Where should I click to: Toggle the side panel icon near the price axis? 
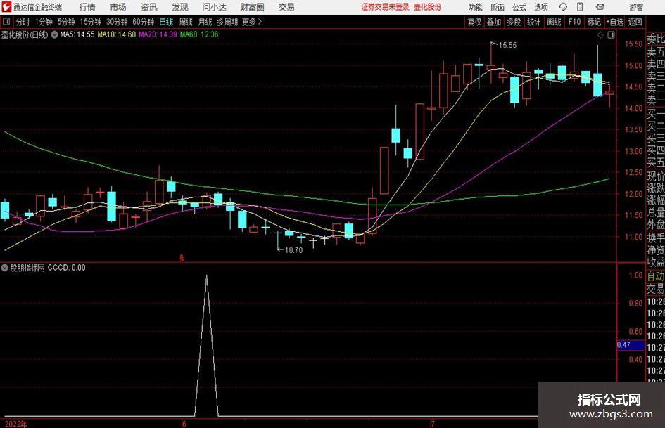[x=611, y=35]
